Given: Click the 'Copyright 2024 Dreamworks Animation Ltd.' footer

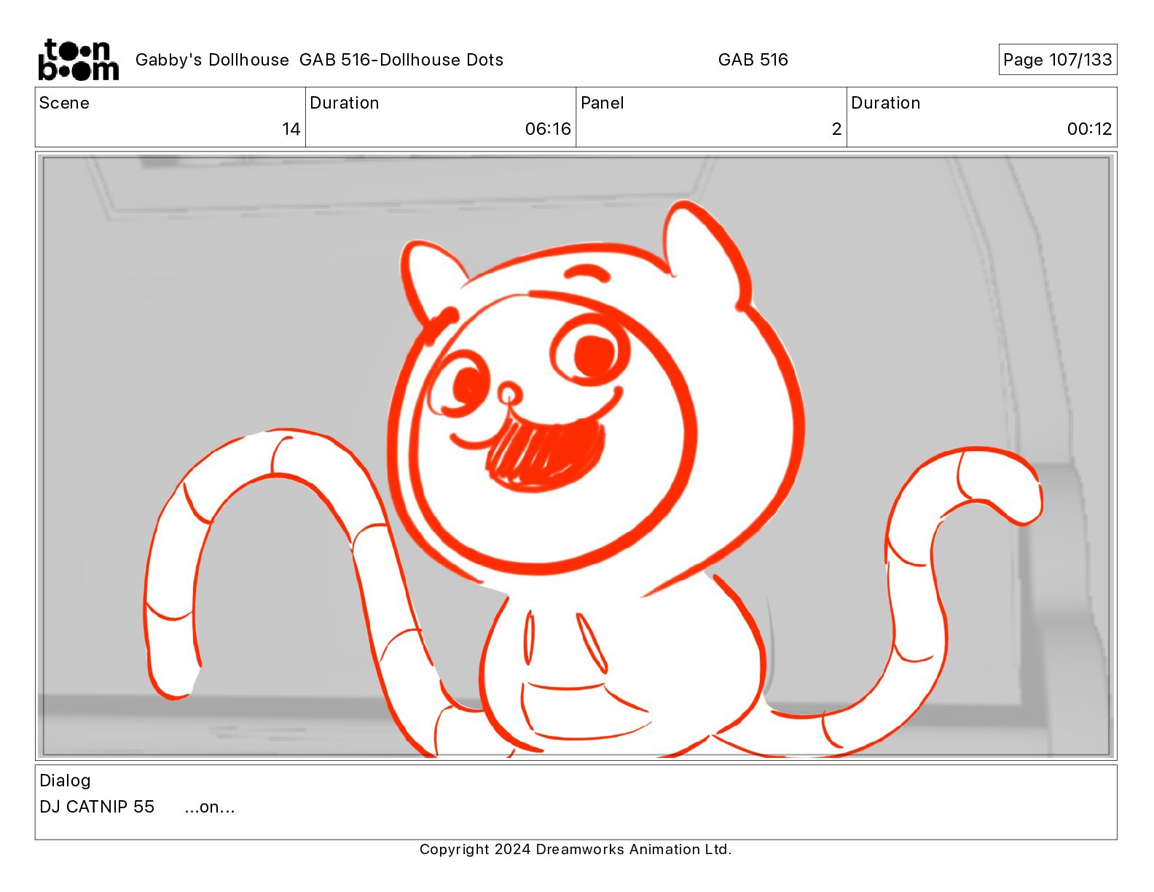Looking at the screenshot, I should tap(576, 849).
